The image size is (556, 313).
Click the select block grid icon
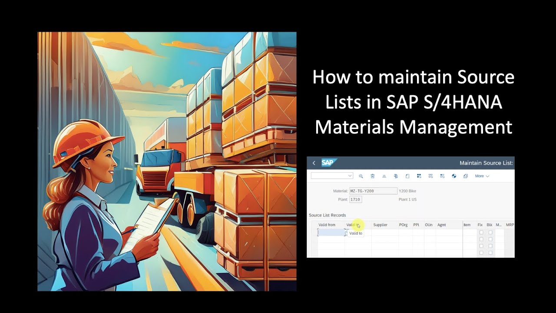pos(442,176)
